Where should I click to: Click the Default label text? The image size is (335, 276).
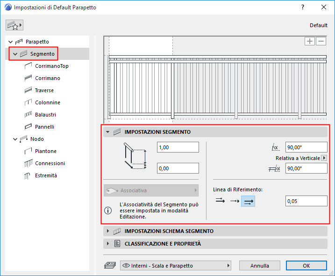pyautogui.click(x=318, y=25)
